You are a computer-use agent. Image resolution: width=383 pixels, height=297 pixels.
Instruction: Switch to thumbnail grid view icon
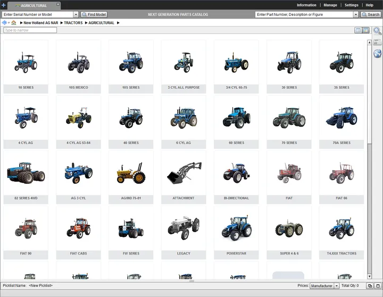(x=365, y=30)
